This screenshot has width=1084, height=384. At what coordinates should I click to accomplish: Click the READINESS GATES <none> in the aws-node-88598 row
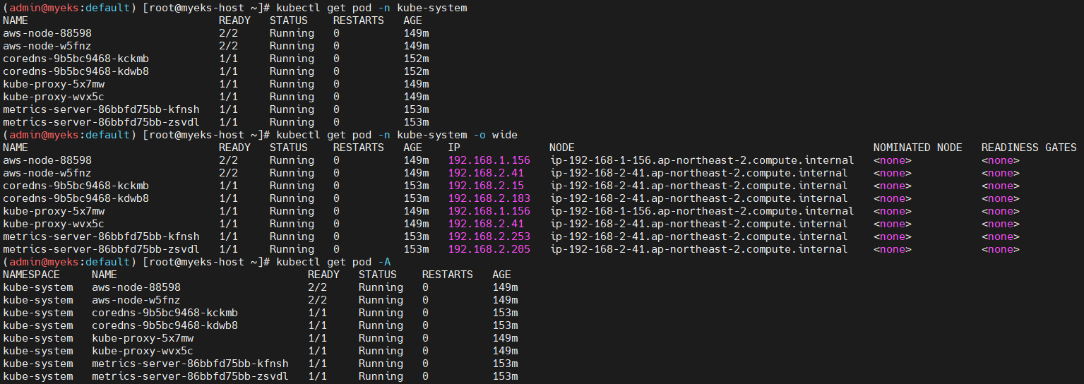(1001, 160)
